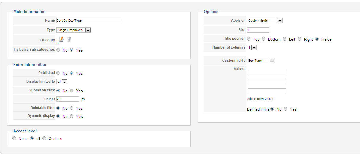Set Including sub categories to No

click(58, 50)
